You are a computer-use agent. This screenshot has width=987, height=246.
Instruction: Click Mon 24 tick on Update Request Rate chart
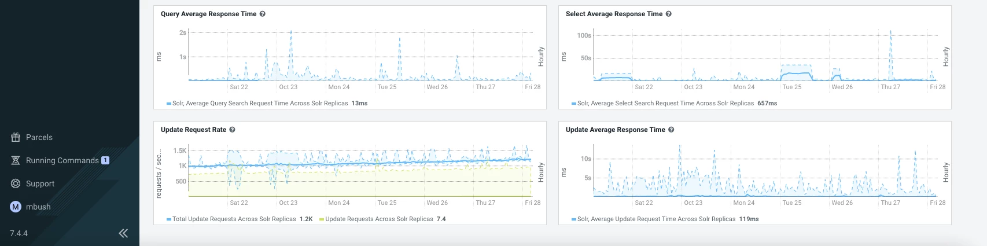[x=339, y=203]
